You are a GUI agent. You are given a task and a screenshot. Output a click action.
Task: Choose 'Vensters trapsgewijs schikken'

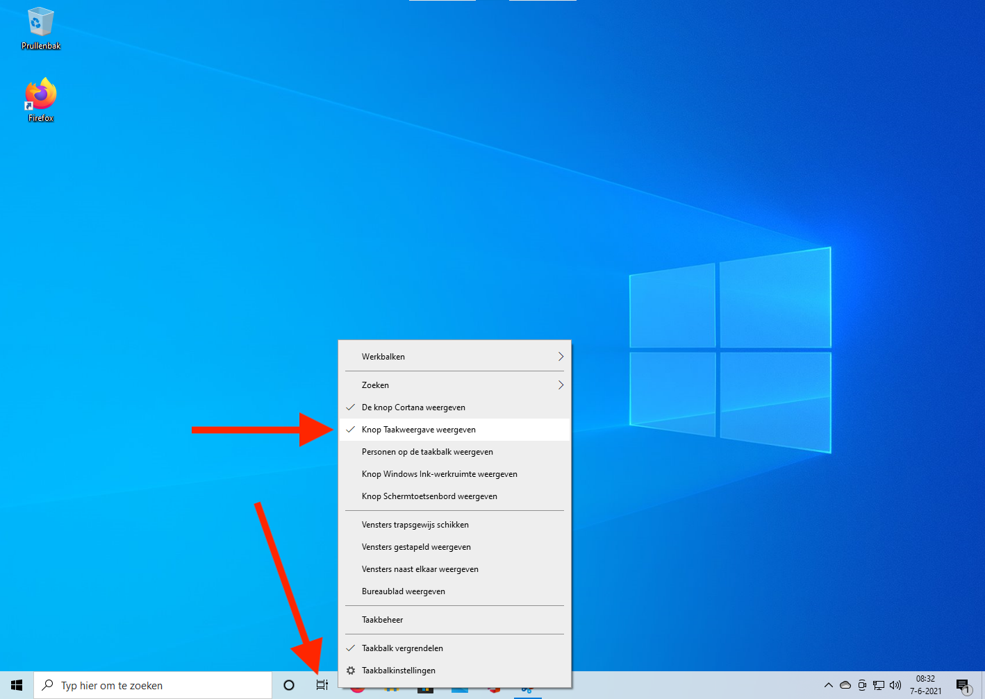coord(415,525)
